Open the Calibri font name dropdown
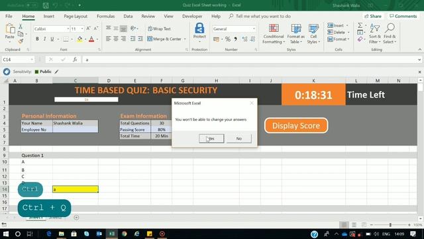 tap(68, 29)
